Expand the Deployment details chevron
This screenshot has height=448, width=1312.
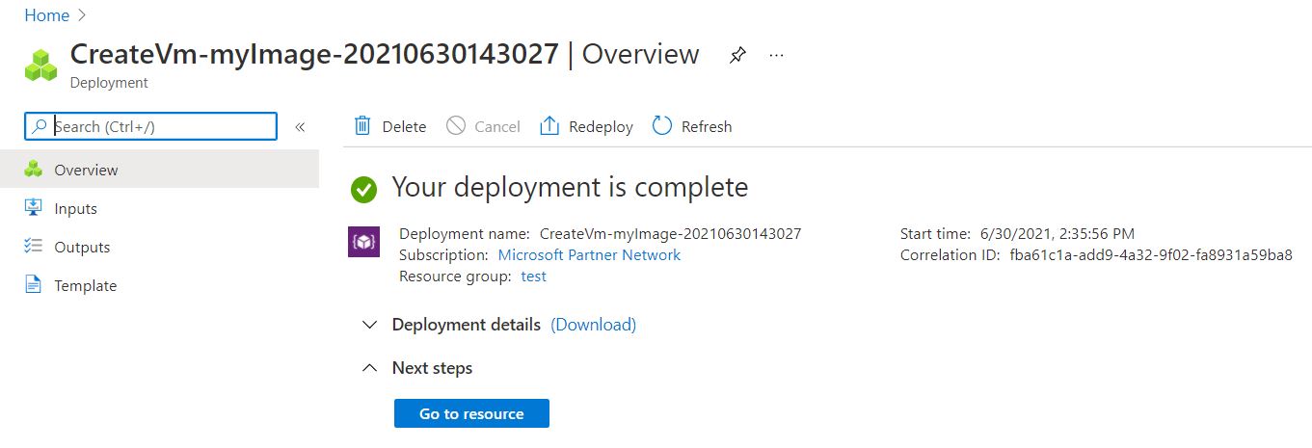369,325
